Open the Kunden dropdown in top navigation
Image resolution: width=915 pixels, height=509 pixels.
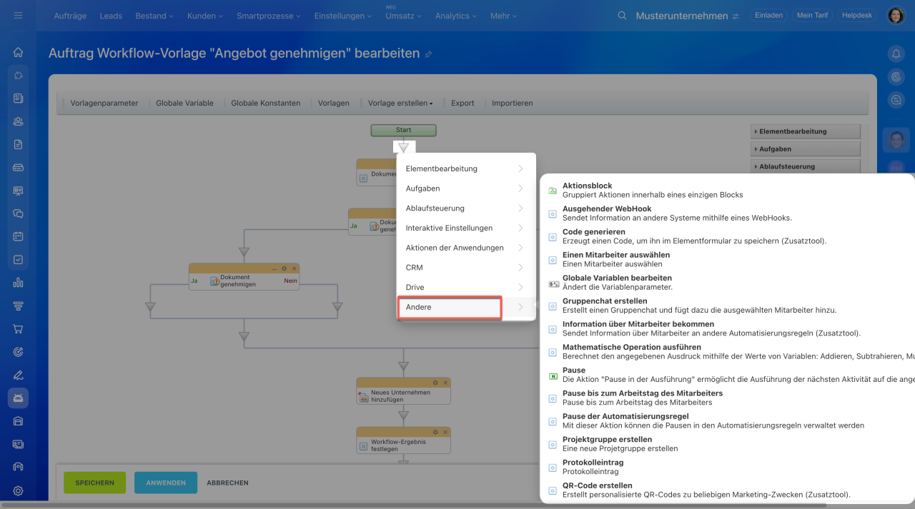204,16
